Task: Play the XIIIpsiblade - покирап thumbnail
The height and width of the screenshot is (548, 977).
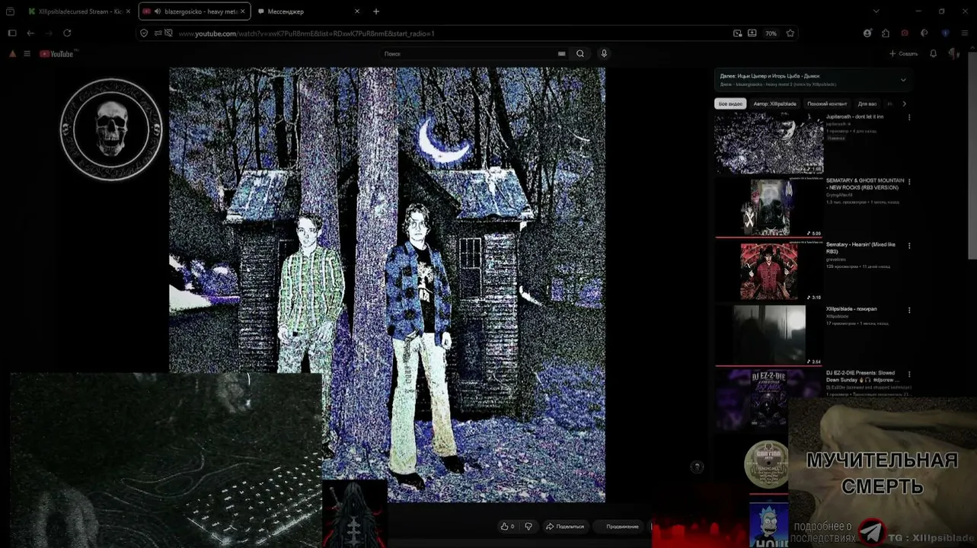Action: click(x=769, y=336)
